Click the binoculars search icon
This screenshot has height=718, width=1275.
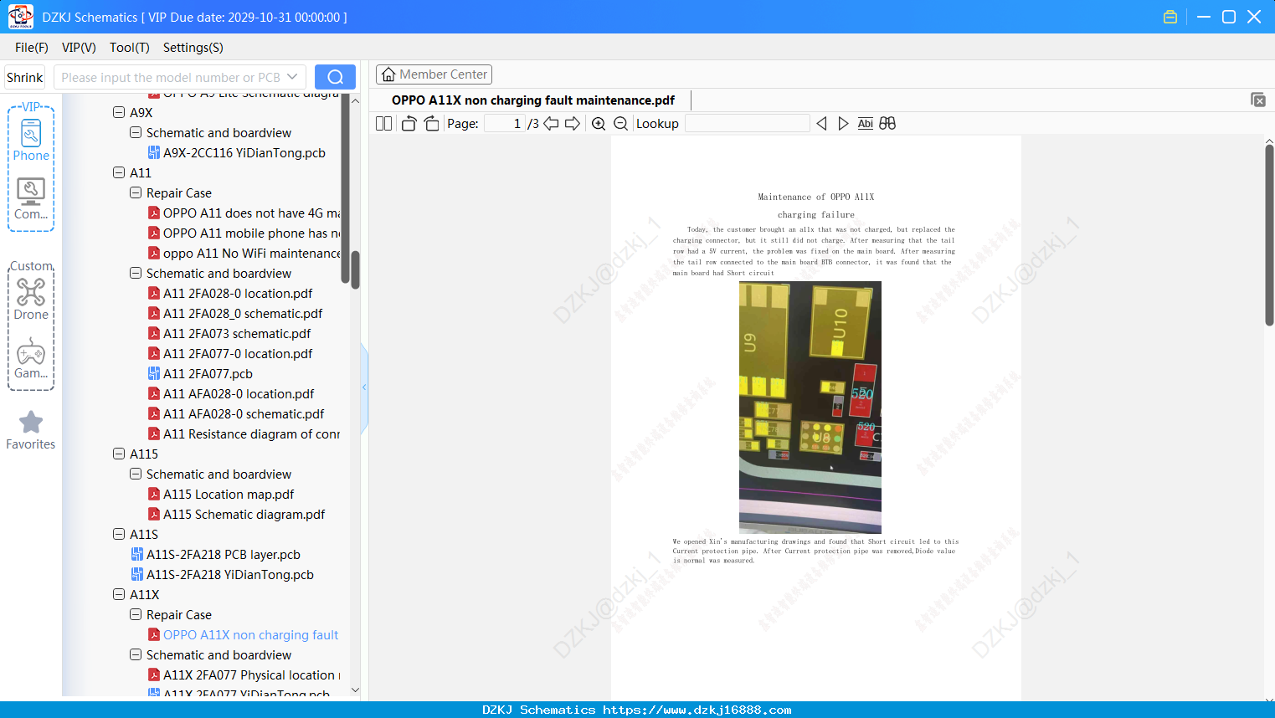[x=887, y=124]
